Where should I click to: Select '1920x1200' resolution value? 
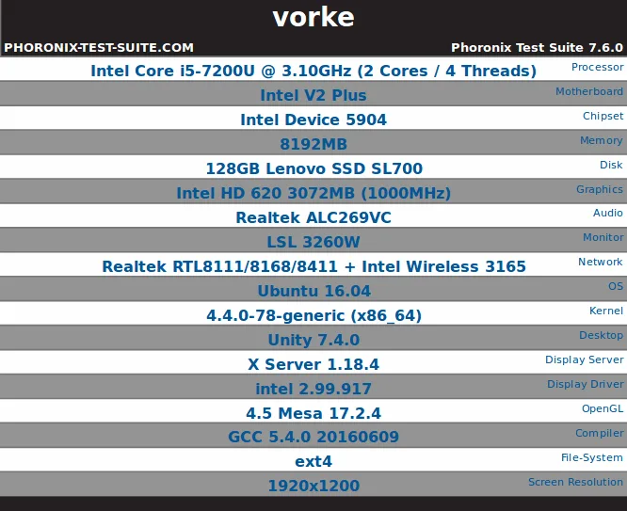313,486
